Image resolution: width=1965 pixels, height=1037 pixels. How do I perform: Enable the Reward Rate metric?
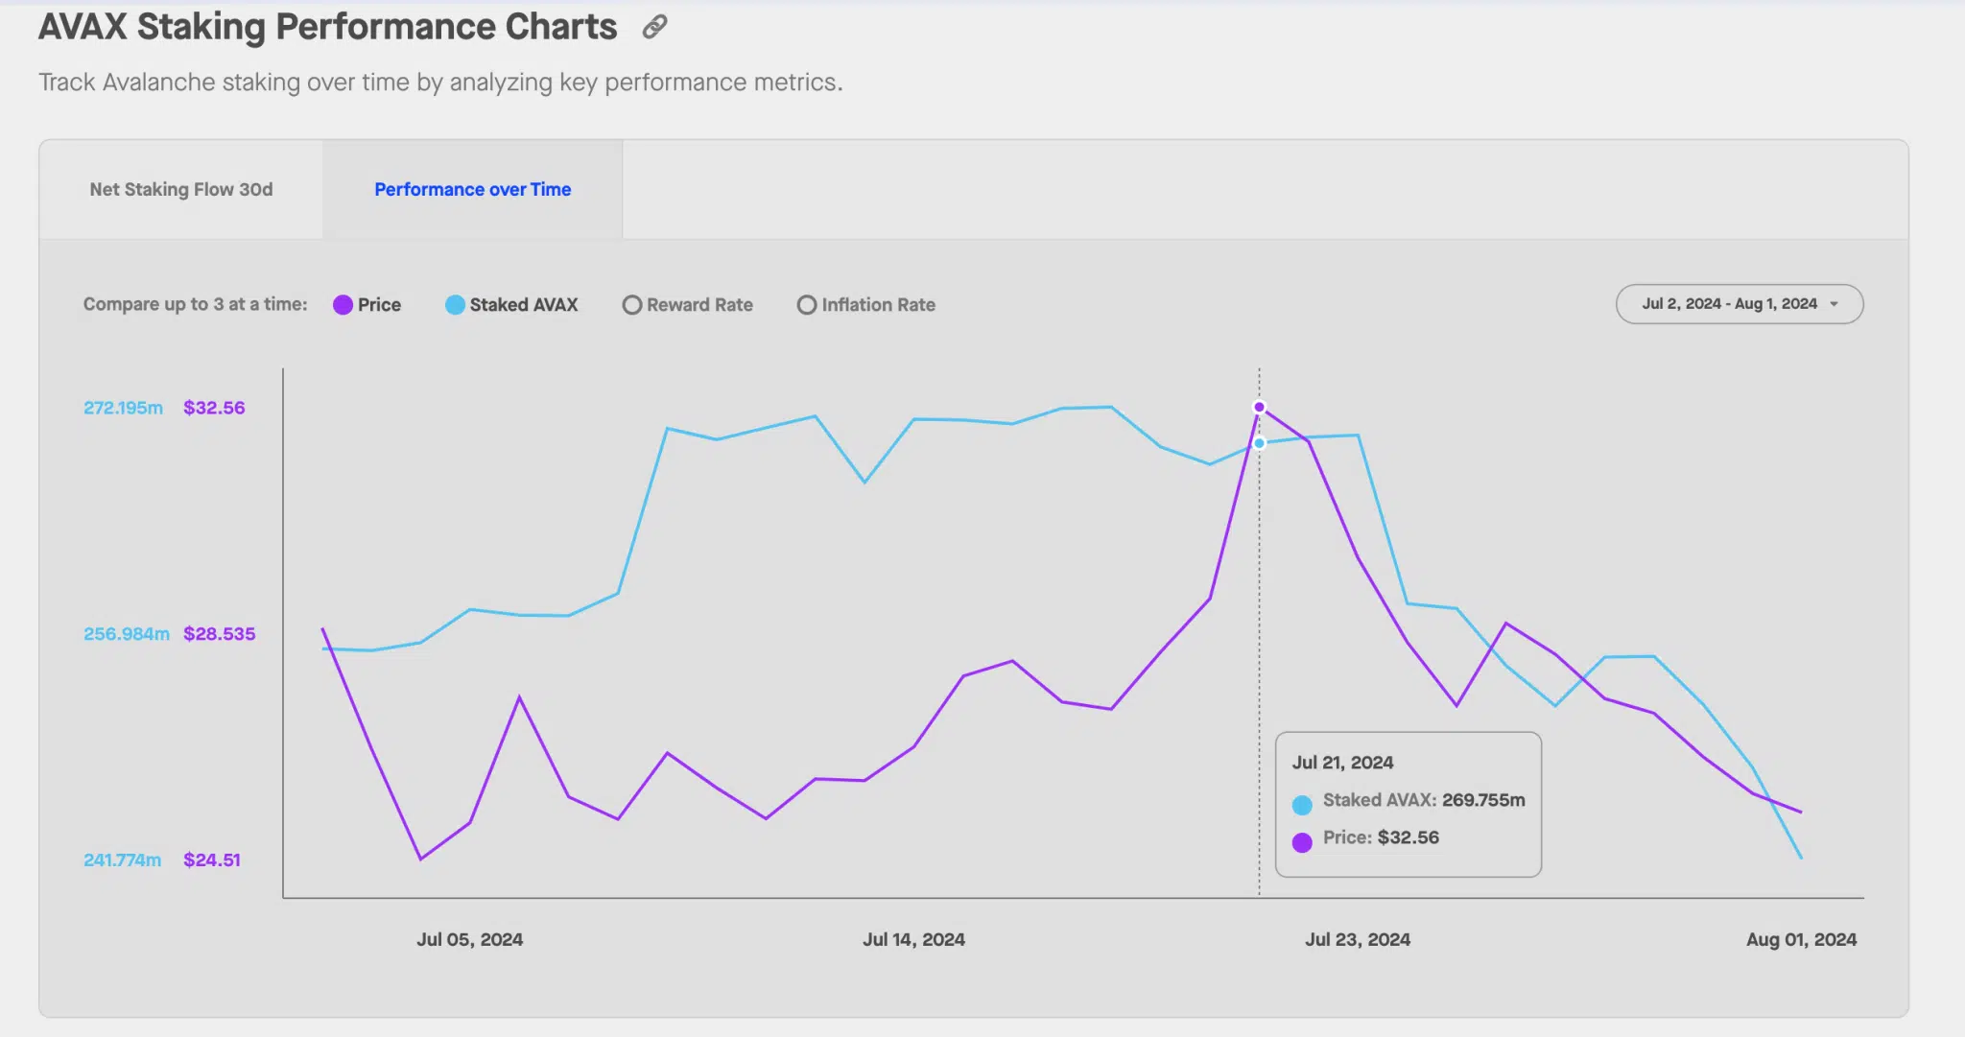688,305
